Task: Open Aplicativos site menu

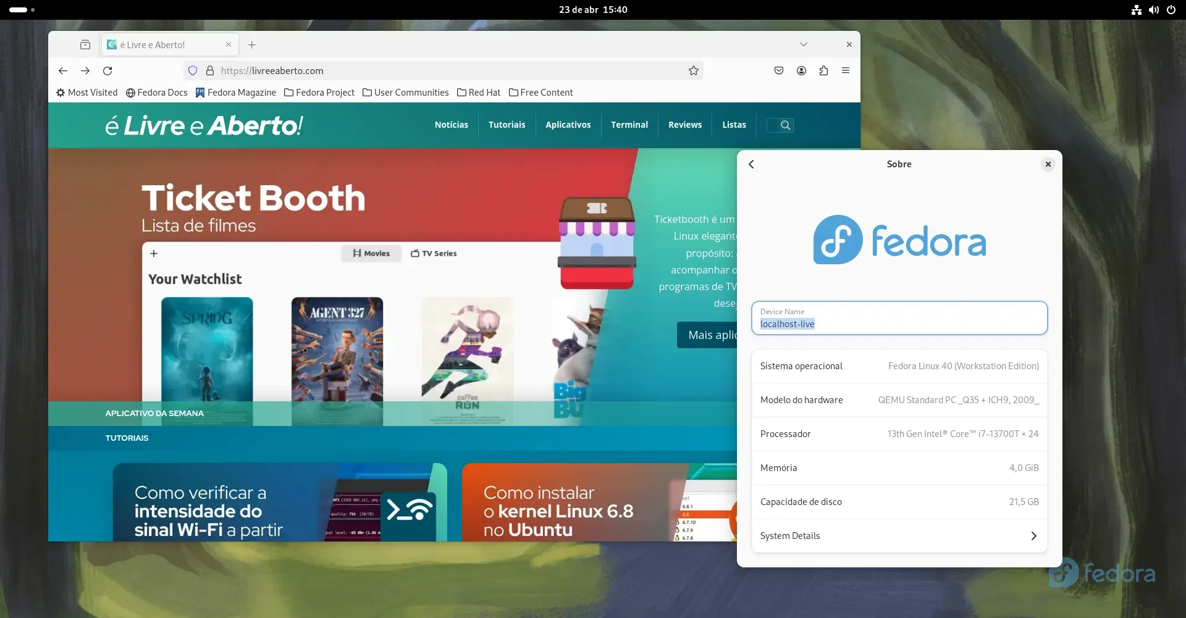Action: point(568,125)
